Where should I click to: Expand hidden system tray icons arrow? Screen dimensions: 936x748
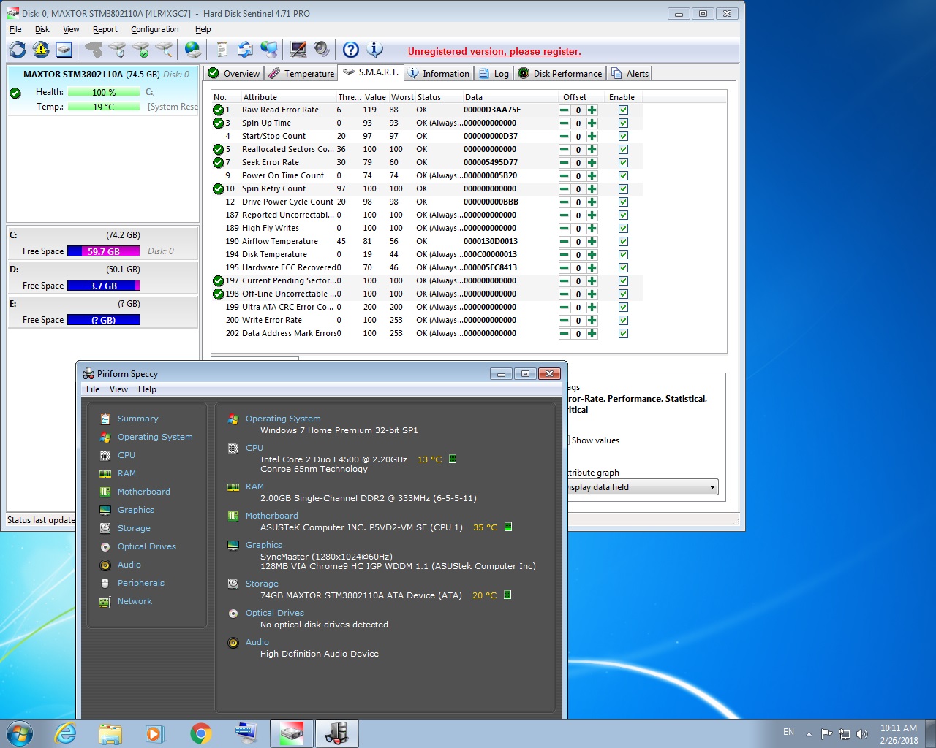tap(809, 733)
